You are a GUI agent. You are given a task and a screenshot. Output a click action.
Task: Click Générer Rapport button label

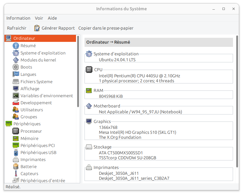click(x=58, y=28)
